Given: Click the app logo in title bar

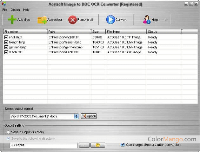Looking at the screenshot, I should [4, 4].
